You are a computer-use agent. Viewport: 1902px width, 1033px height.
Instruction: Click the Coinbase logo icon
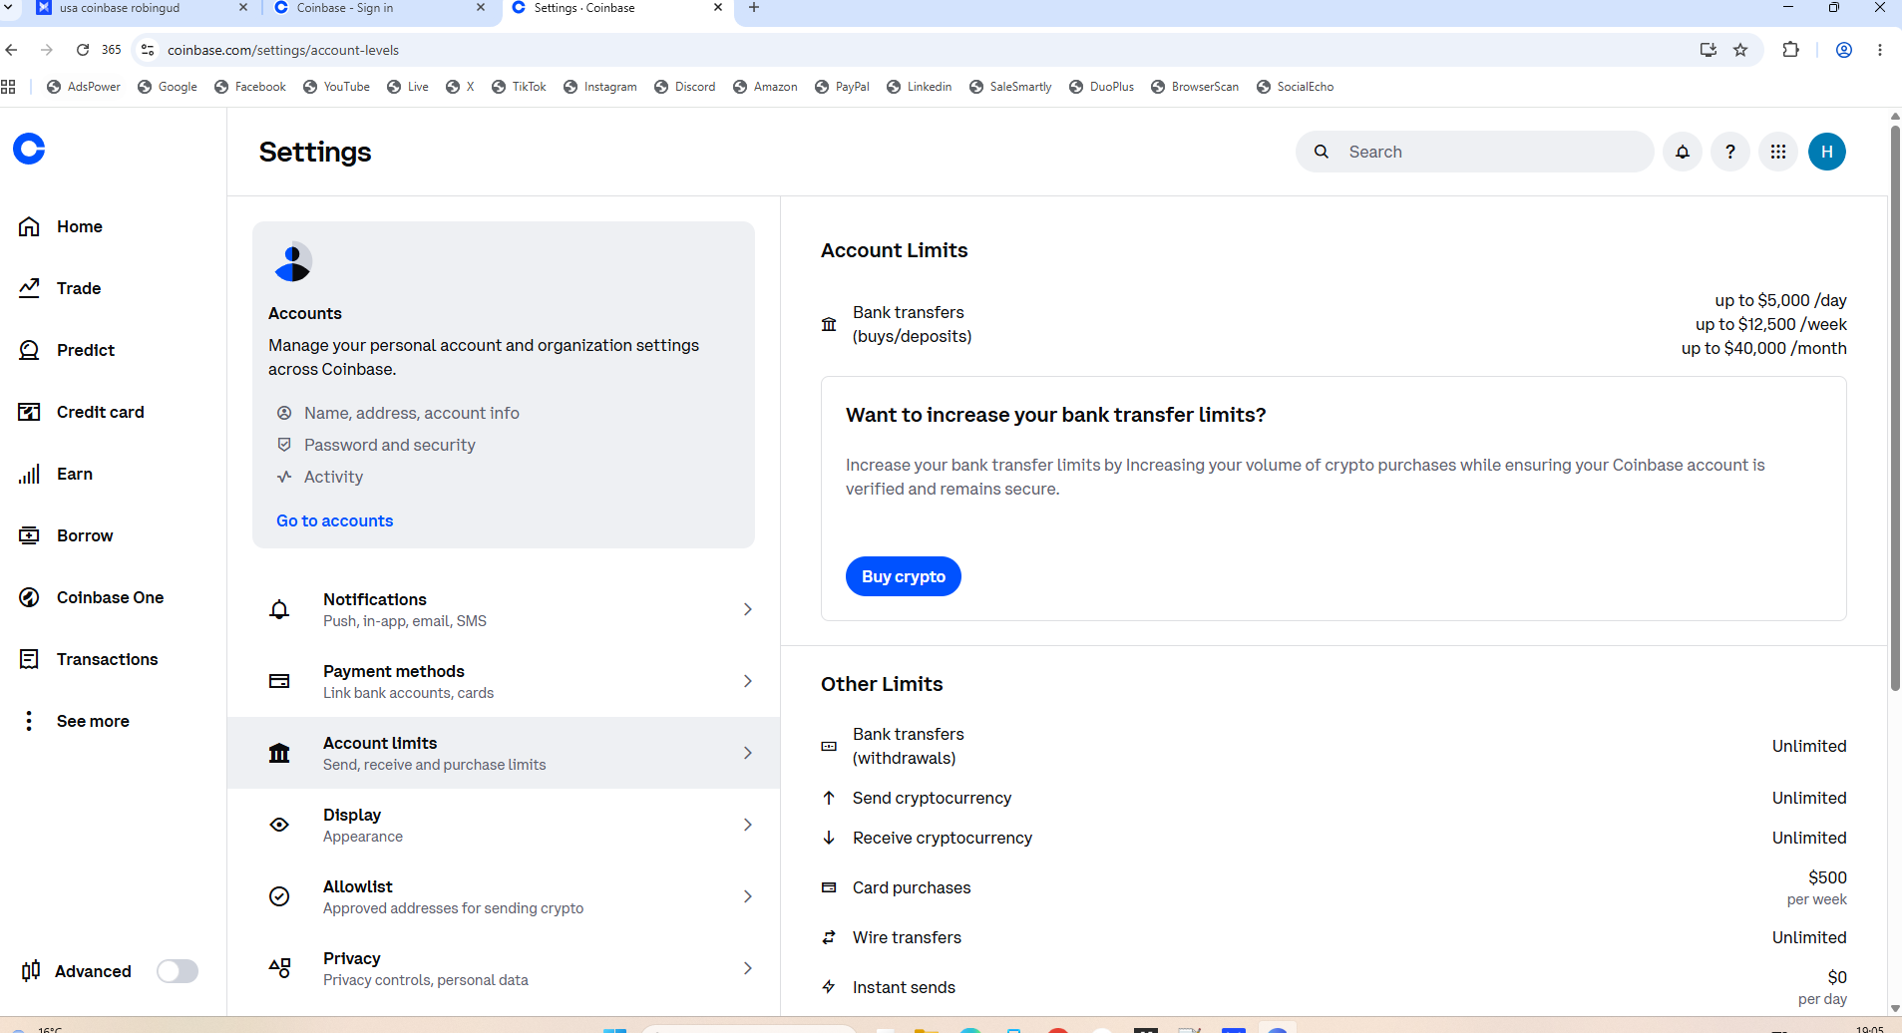(x=29, y=150)
